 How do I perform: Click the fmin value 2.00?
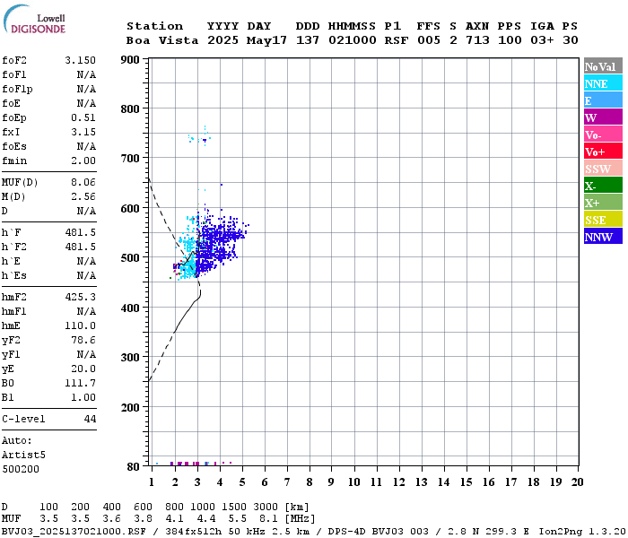tap(83, 161)
